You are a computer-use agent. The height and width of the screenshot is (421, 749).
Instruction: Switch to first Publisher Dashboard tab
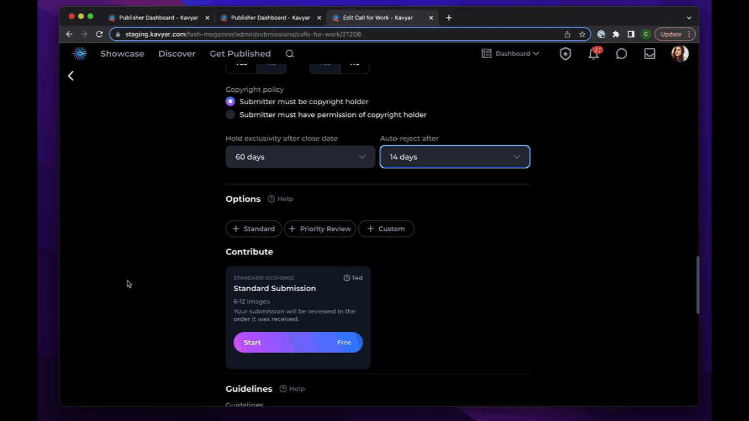click(159, 18)
